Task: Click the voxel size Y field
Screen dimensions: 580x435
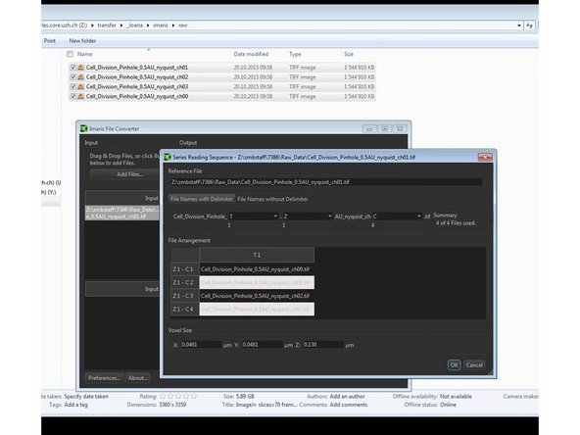Action: (262, 345)
